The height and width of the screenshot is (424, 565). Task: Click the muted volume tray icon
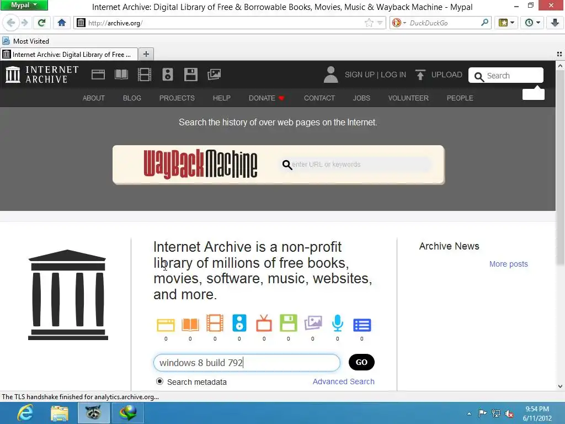point(509,414)
